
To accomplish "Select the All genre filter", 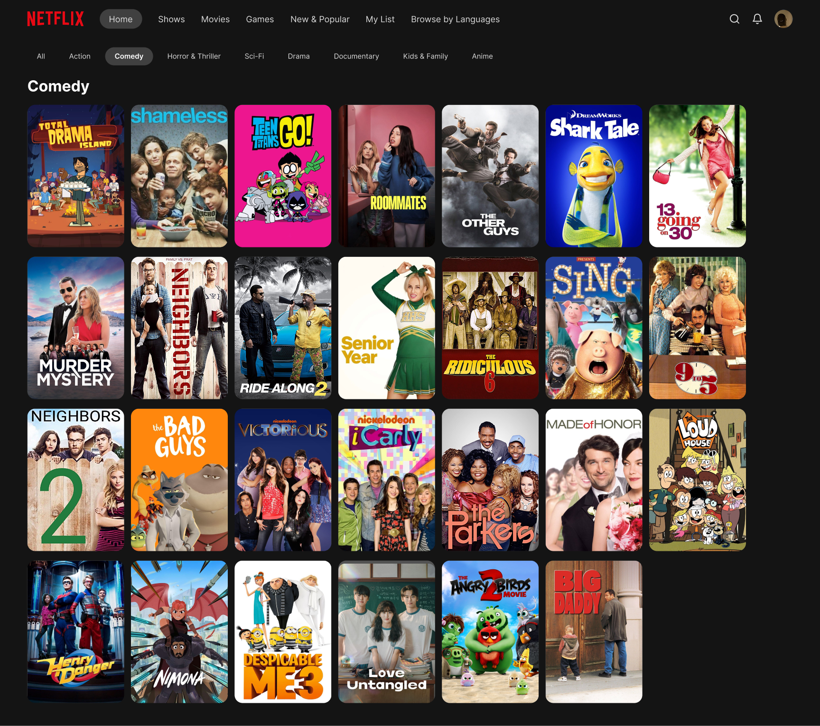I will coord(41,56).
